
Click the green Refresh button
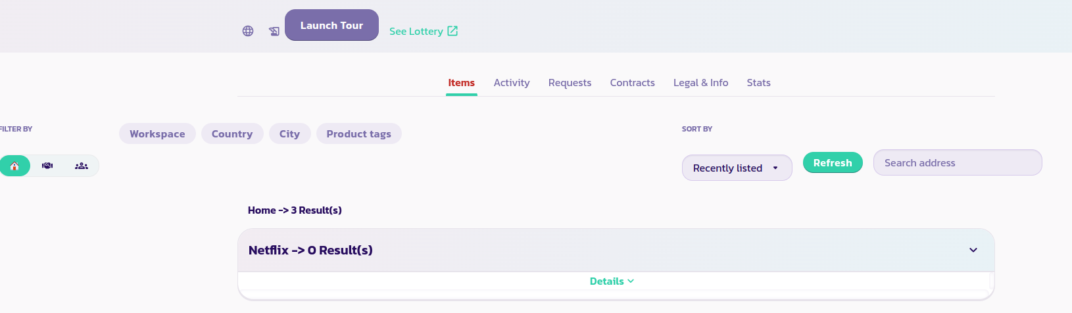click(x=833, y=162)
